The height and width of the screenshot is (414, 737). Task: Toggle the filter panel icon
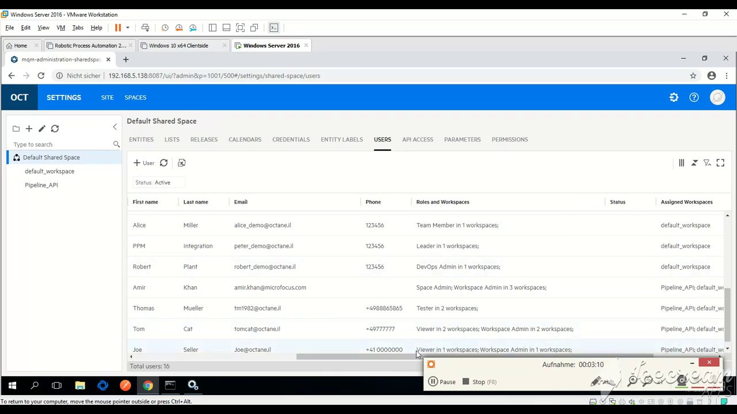click(x=708, y=163)
